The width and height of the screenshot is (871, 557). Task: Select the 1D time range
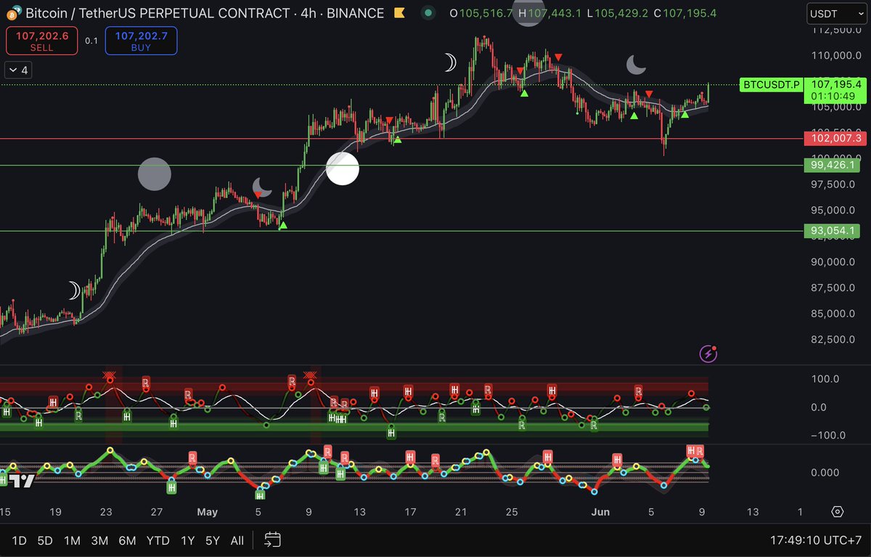pos(20,540)
